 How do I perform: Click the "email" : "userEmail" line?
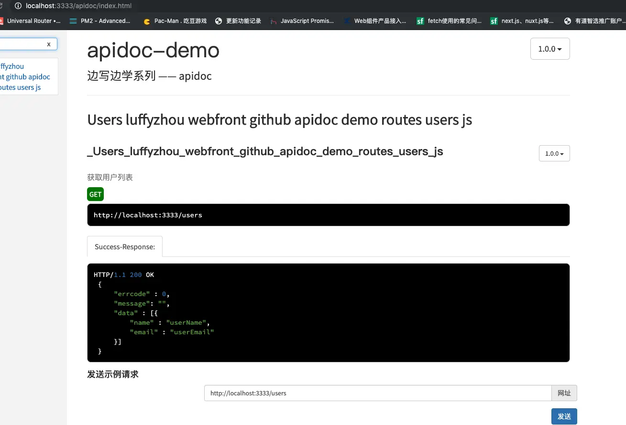172,332
